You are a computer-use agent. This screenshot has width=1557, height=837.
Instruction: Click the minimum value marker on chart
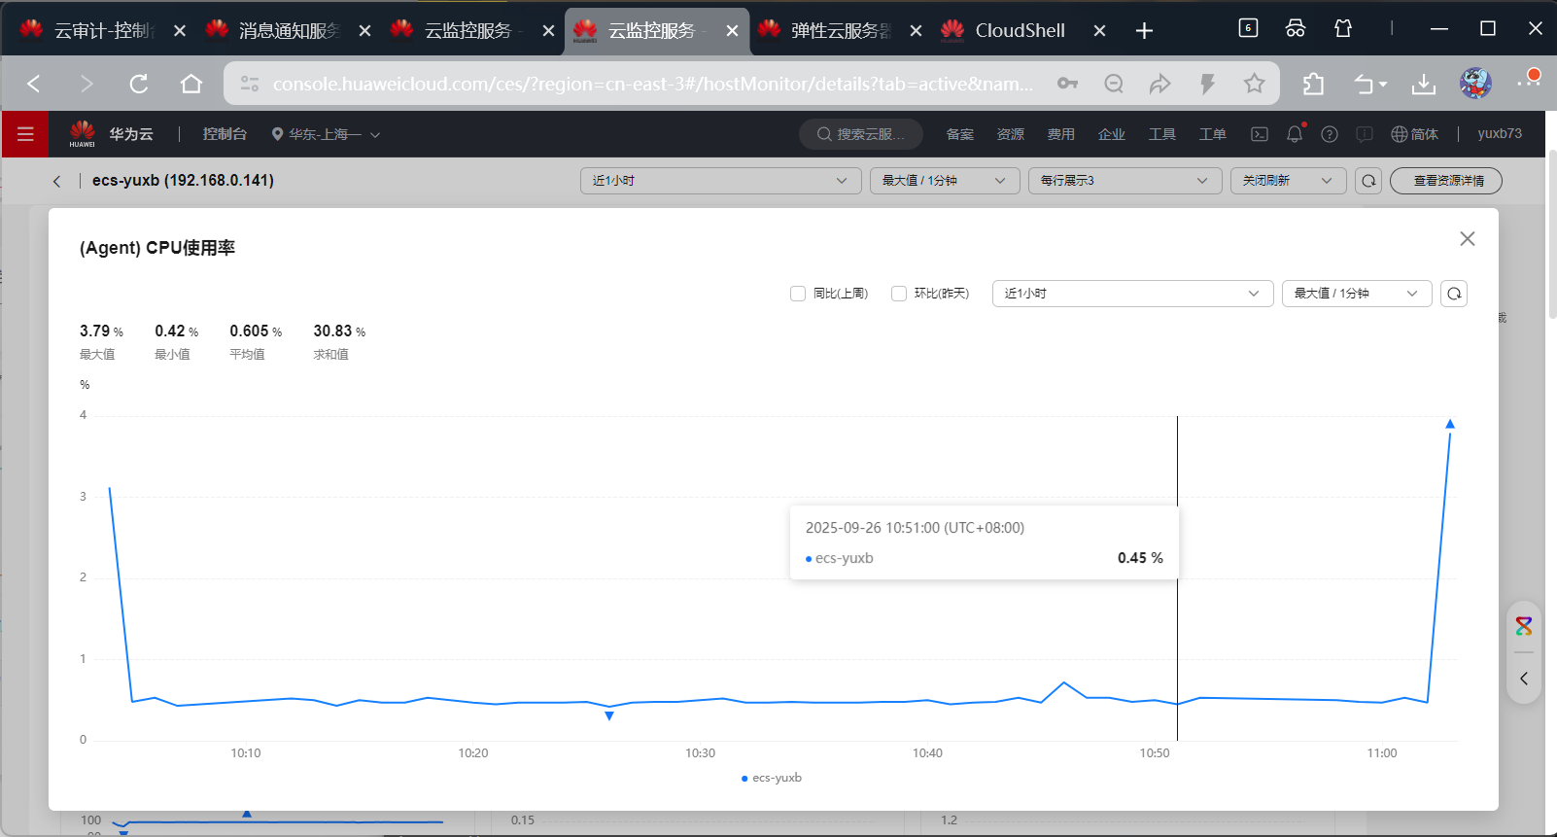tap(609, 716)
